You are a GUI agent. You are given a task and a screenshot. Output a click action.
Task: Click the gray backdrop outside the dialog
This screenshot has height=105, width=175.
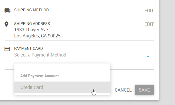click(167, 52)
